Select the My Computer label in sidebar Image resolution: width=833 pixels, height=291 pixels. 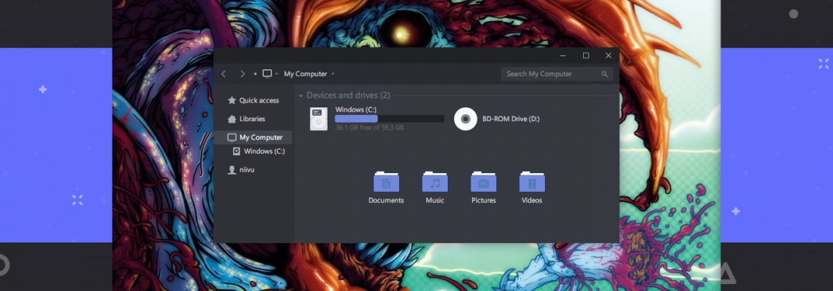[x=261, y=138]
